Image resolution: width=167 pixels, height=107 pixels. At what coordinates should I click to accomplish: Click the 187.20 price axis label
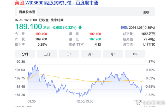coord(20,95)
